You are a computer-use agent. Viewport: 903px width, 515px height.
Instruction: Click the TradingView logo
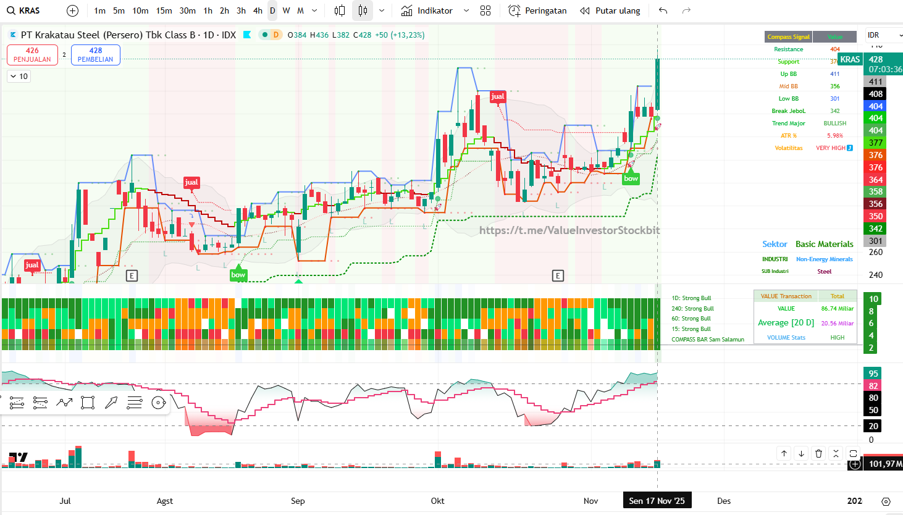click(x=18, y=458)
